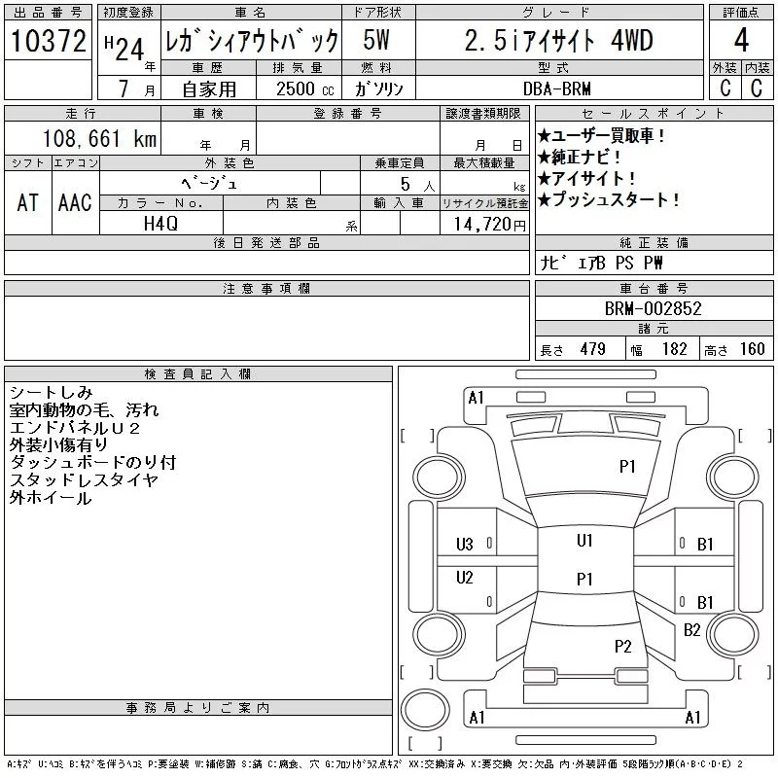Click the color code H4Q
The height and width of the screenshot is (778, 778).
160,223
